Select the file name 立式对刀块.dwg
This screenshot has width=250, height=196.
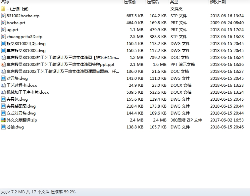(x=21, y=113)
